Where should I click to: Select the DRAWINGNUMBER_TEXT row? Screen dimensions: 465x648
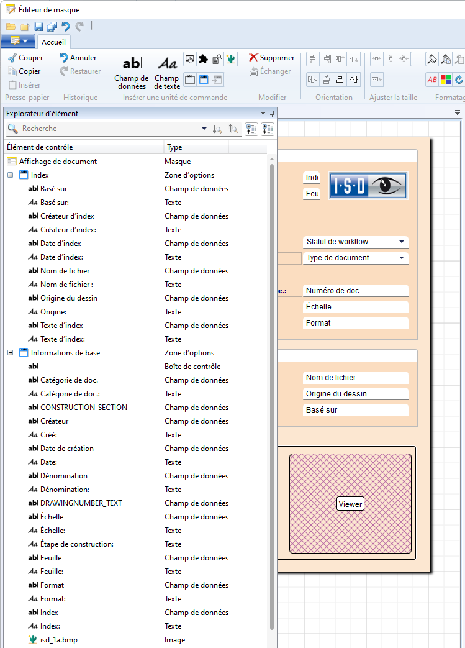point(135,503)
